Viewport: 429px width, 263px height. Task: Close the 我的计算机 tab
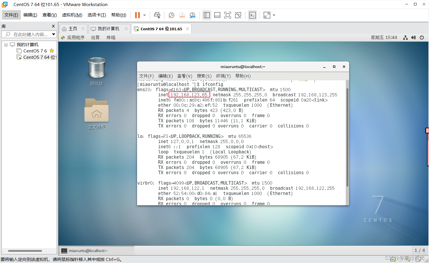(126, 29)
